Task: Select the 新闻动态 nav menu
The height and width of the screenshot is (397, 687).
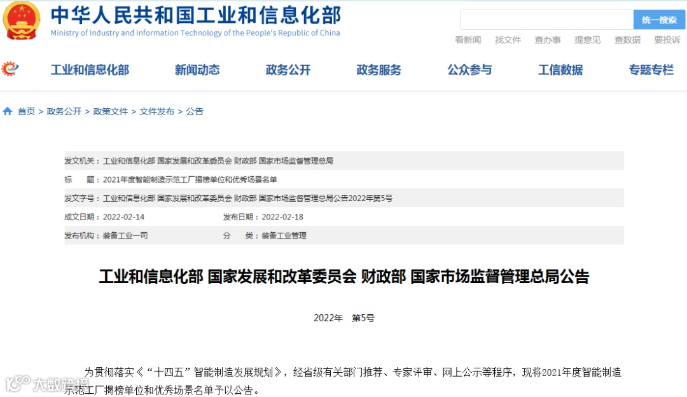Action: (x=197, y=70)
